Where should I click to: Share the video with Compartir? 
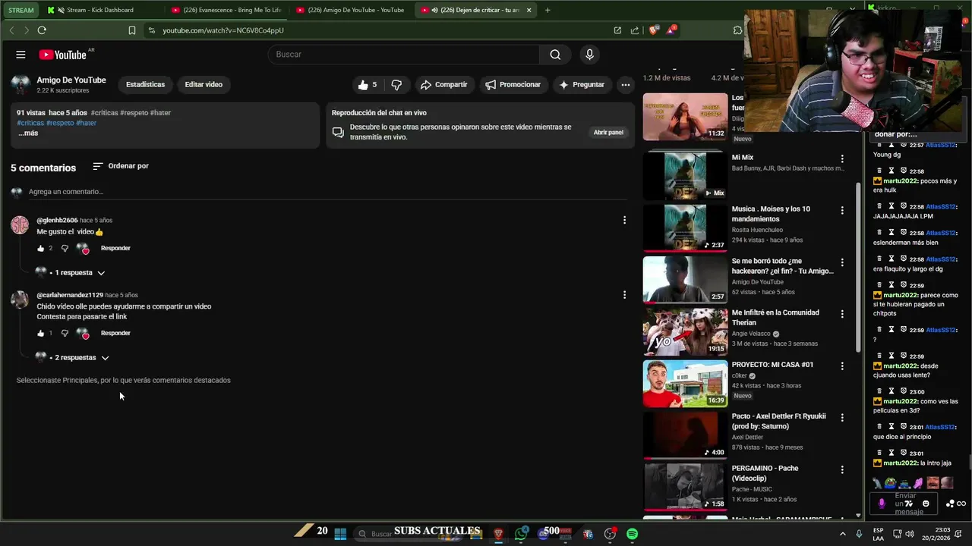click(443, 85)
